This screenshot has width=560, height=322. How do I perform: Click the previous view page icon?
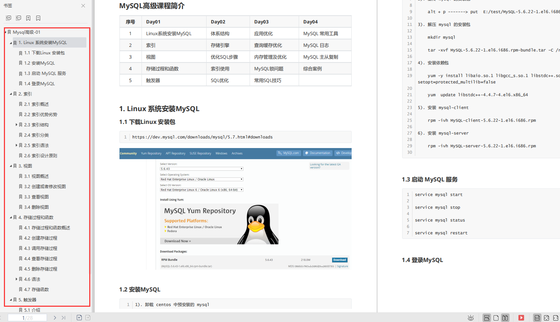(x=79, y=318)
